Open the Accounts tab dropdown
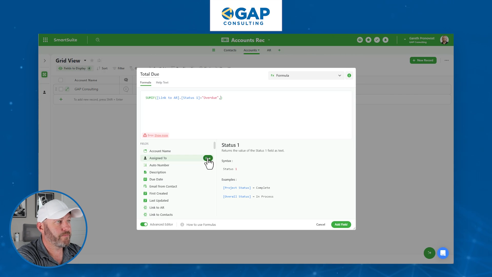This screenshot has width=492, height=277. [x=259, y=50]
